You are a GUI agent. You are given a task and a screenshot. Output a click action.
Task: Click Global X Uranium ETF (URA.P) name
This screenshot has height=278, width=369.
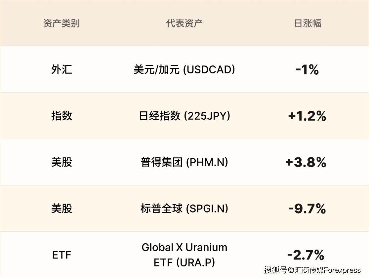coord(184,255)
